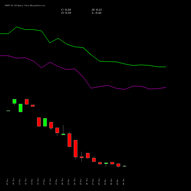The height and width of the screenshot is (191, 191).
Task: Click the red candle above 19 Nov
Action: click(57, 130)
